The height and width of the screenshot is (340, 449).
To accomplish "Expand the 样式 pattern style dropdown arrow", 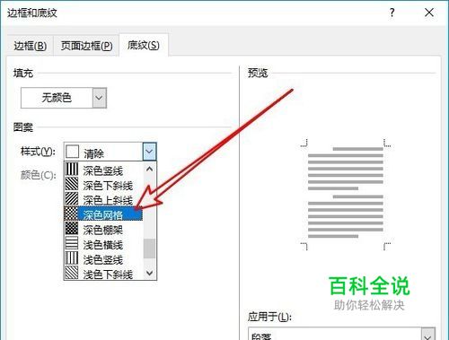I will point(149,152).
